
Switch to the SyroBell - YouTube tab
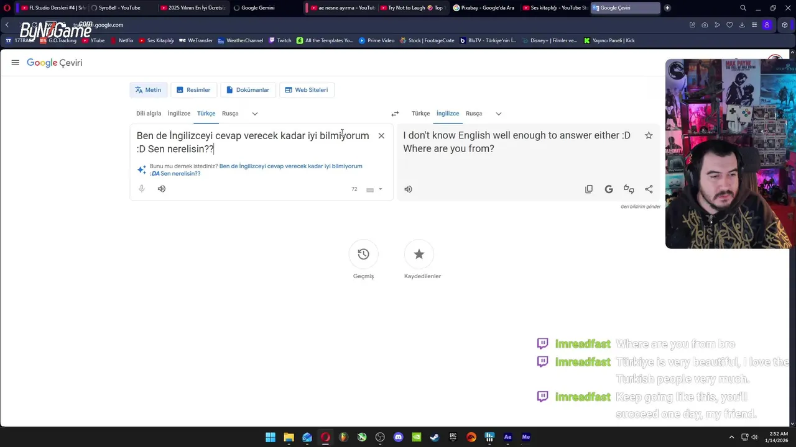(119, 8)
